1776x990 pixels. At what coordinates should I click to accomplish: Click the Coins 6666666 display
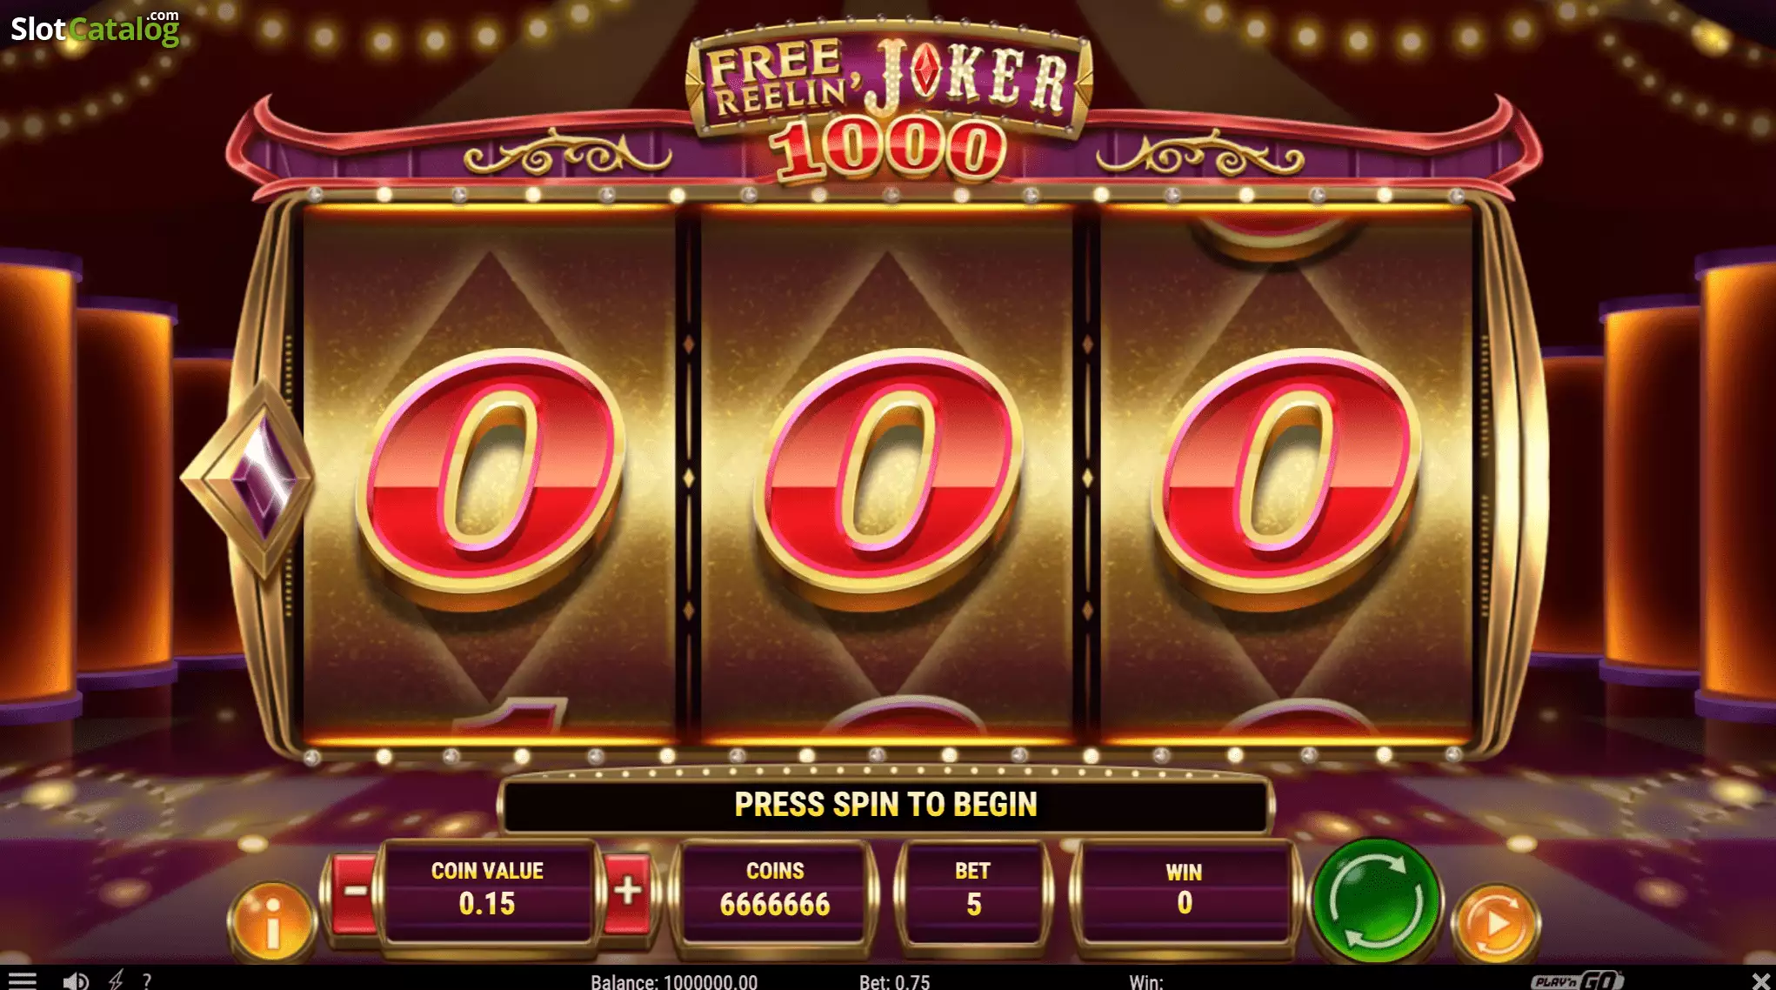775,891
